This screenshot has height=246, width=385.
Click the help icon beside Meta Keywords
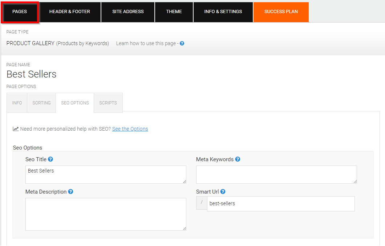(238, 159)
